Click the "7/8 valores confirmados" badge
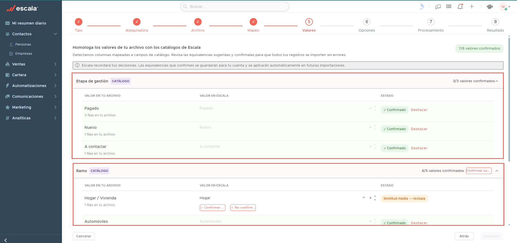Image resolution: width=517 pixels, height=243 pixels. coord(479,48)
